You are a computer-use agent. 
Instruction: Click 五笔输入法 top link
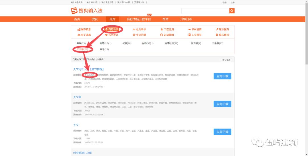point(139,2)
